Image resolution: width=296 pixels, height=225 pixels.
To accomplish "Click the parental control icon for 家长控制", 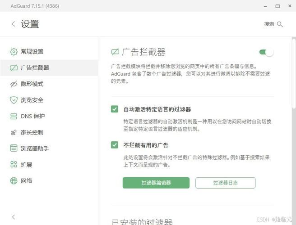I will coord(14,132).
